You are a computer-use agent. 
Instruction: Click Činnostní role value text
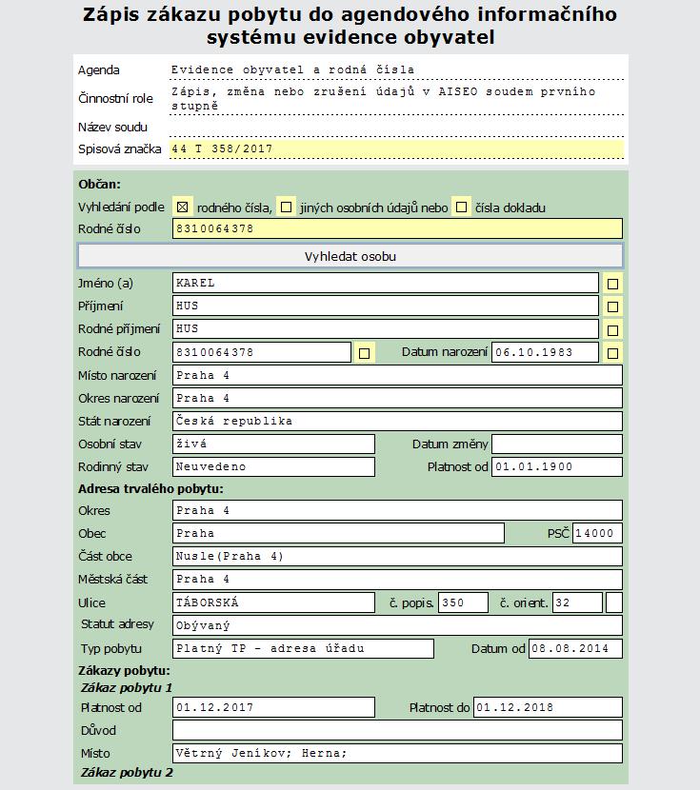pyautogui.click(x=383, y=98)
